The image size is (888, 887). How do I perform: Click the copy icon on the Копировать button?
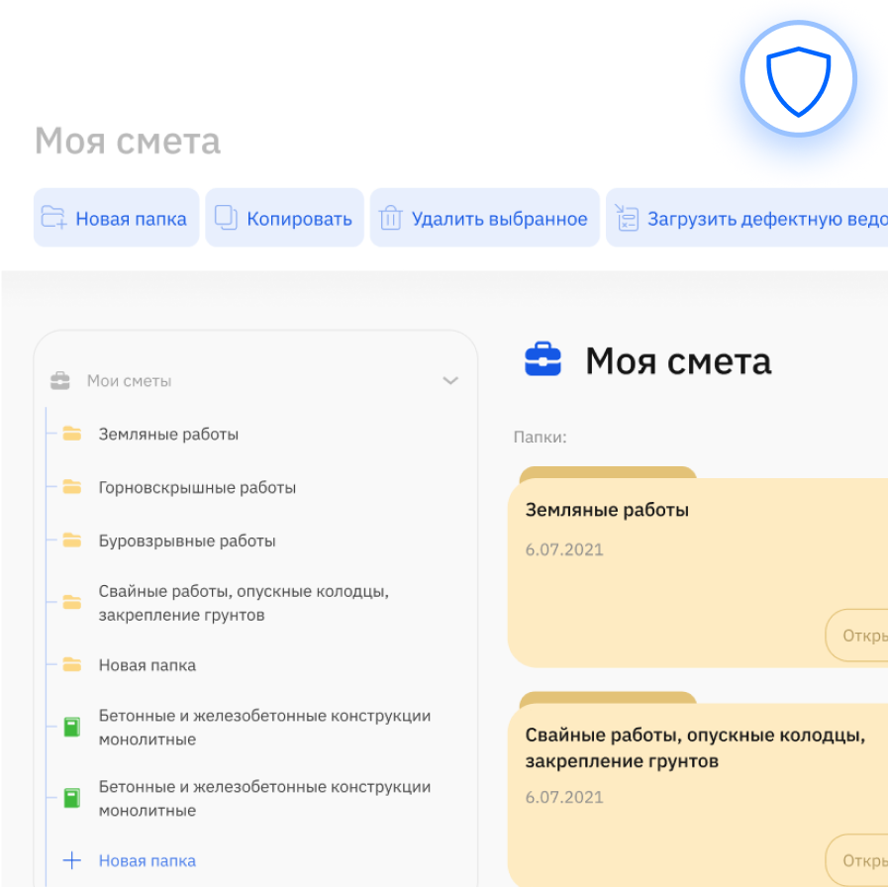tap(226, 218)
